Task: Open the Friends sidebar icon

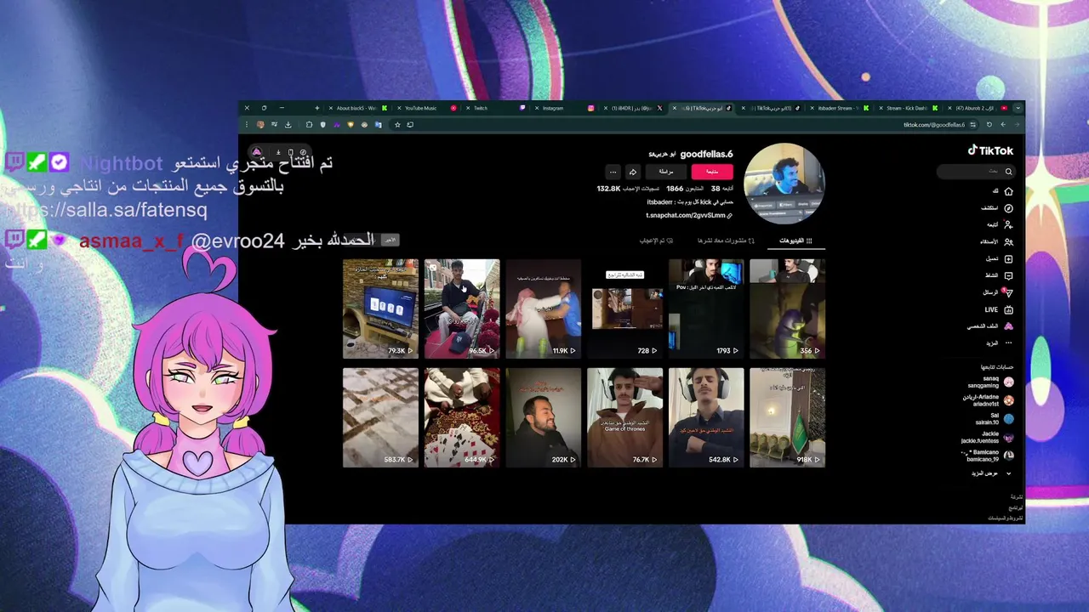Action: tap(1008, 242)
